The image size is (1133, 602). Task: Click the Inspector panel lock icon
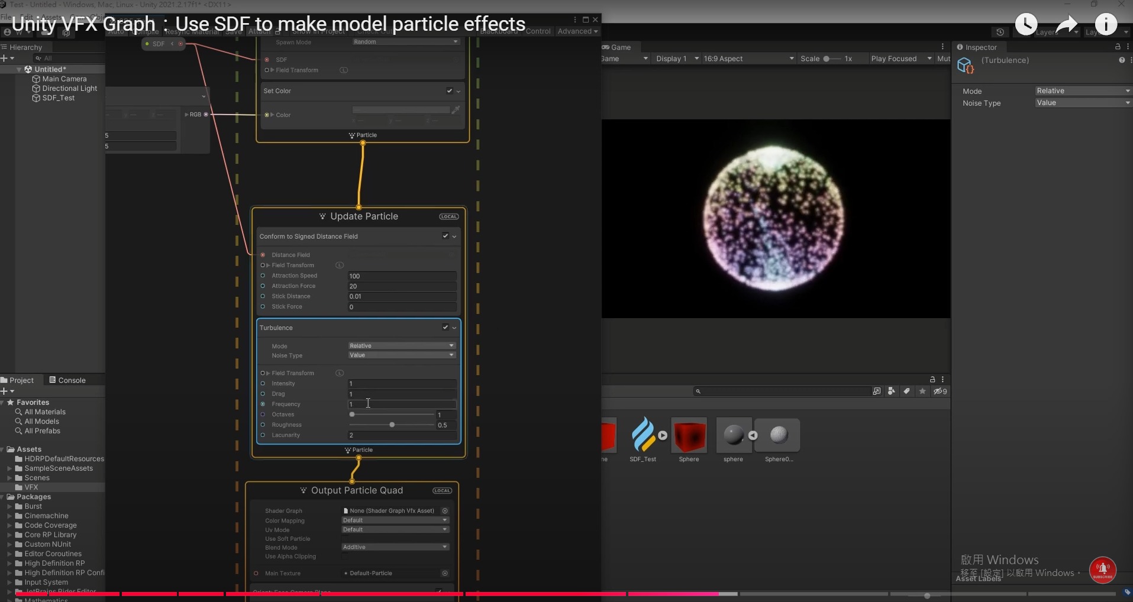click(1118, 47)
